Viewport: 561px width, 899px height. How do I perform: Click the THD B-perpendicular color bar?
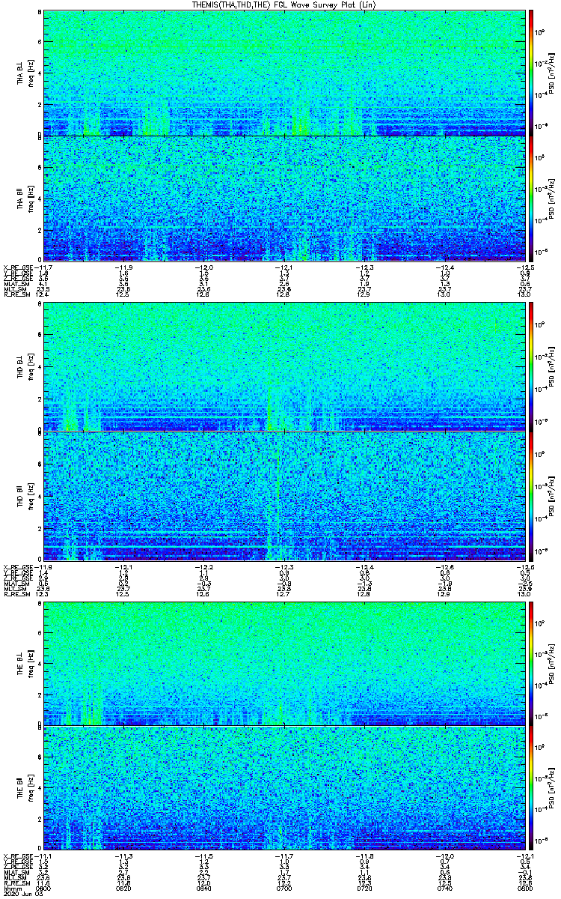(532, 367)
